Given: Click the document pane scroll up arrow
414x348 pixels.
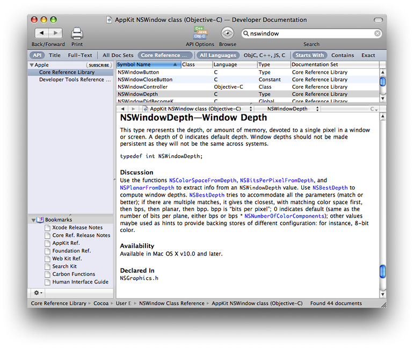Looking at the screenshot, I should pyautogui.click(x=382, y=117).
